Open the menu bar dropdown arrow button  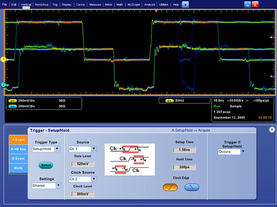tap(185, 4)
